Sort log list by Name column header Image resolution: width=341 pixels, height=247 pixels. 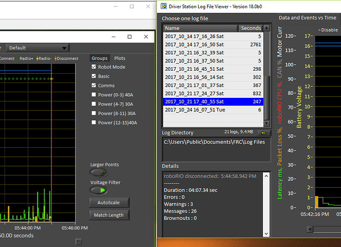pos(200,28)
